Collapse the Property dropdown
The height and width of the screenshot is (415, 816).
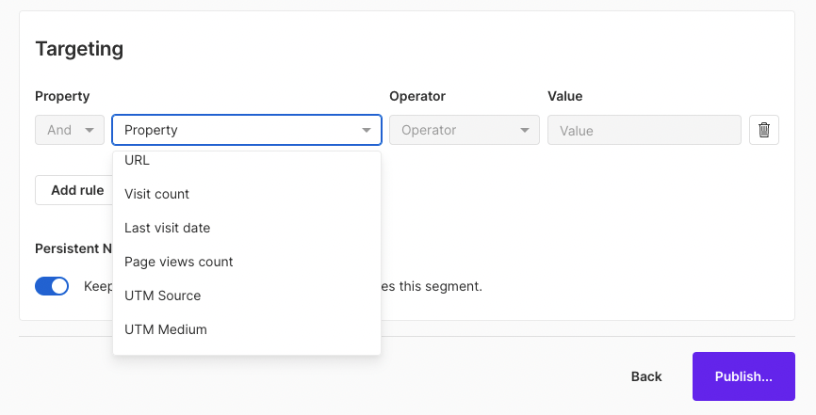[247, 130]
